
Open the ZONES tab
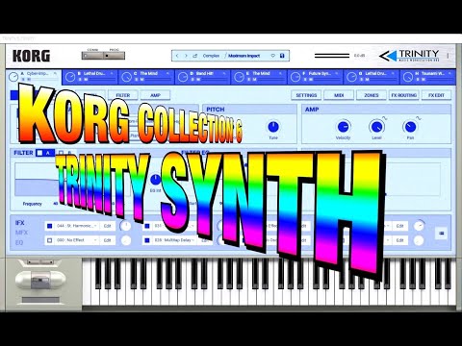click(372, 95)
